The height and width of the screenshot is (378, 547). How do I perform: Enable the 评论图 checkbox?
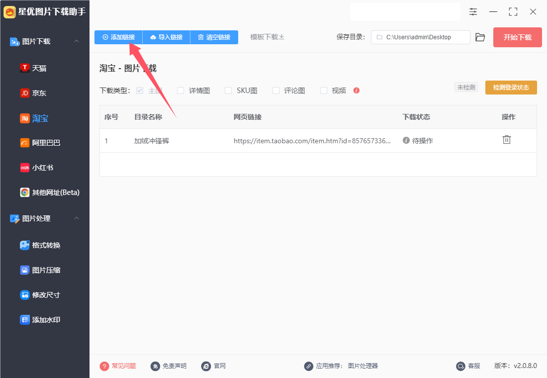[x=276, y=91]
